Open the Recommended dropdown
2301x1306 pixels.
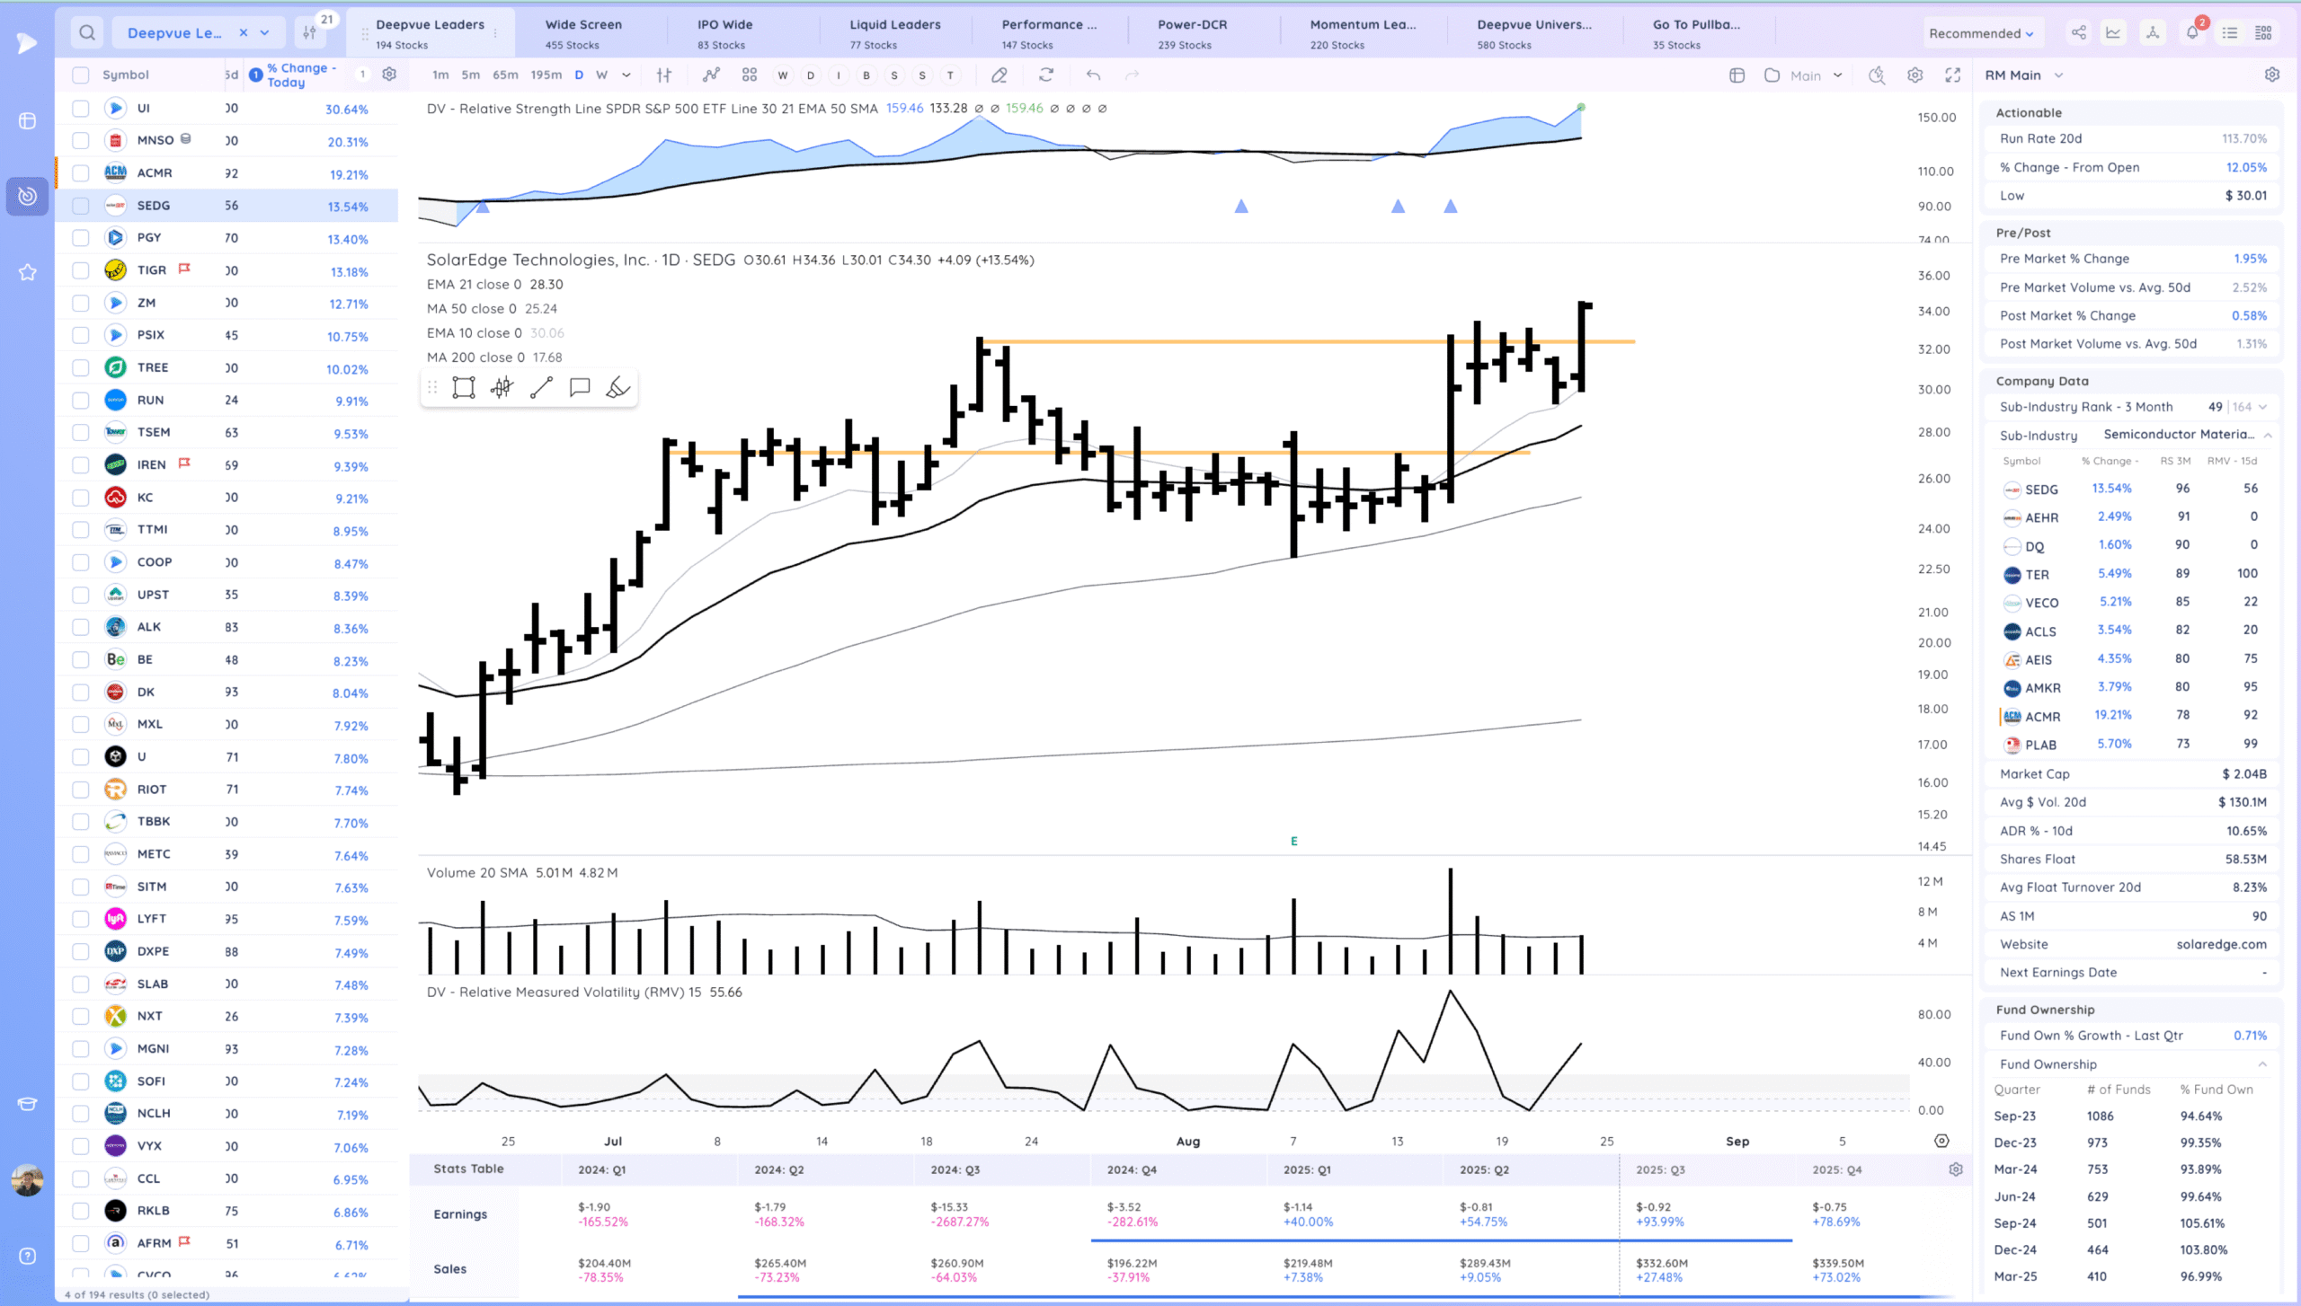pos(1981,33)
